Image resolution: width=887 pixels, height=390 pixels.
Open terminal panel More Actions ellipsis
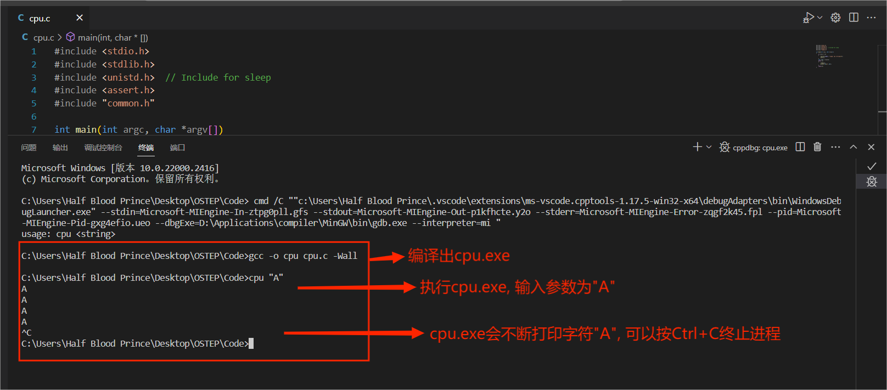835,147
